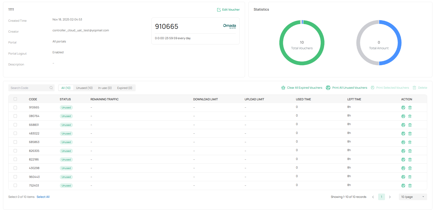Open the 10 /page size dropdown

coord(413,197)
